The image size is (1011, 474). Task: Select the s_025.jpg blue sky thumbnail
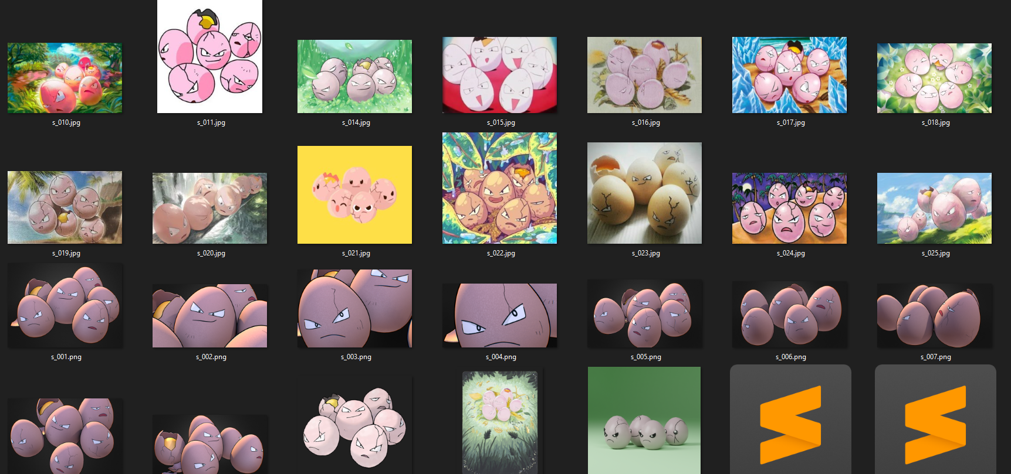point(934,208)
